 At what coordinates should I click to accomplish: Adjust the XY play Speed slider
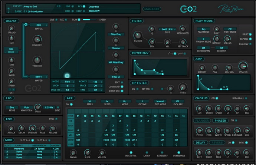point(89,20)
